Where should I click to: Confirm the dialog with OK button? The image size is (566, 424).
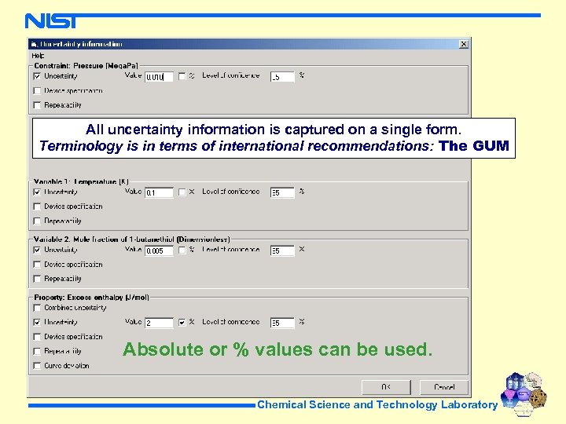(x=386, y=387)
